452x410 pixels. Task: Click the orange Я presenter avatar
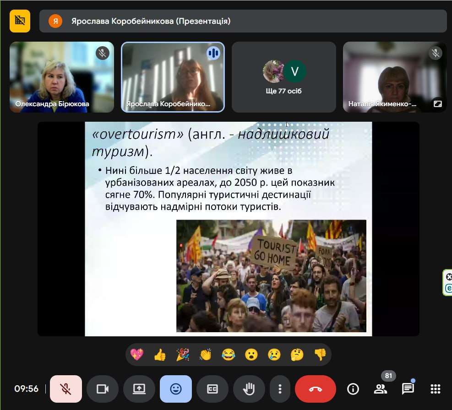point(55,21)
